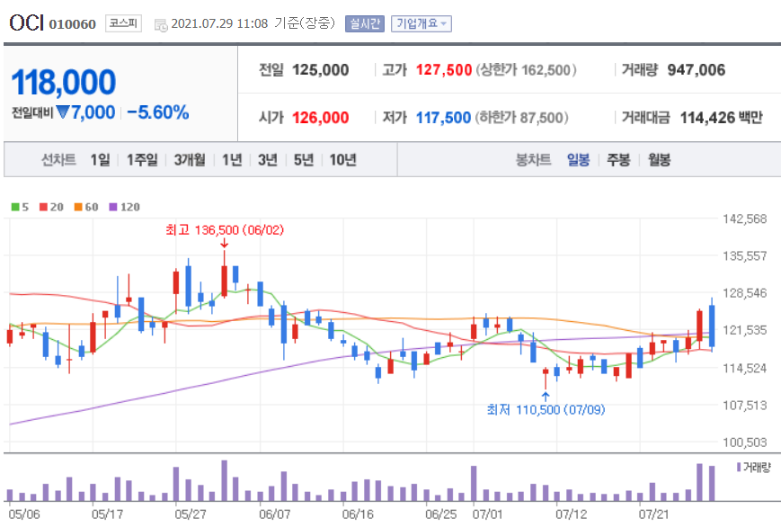Click the 최고 136,500 (06/02) annotation
Viewport: 781px width, 527px height.
point(225,230)
